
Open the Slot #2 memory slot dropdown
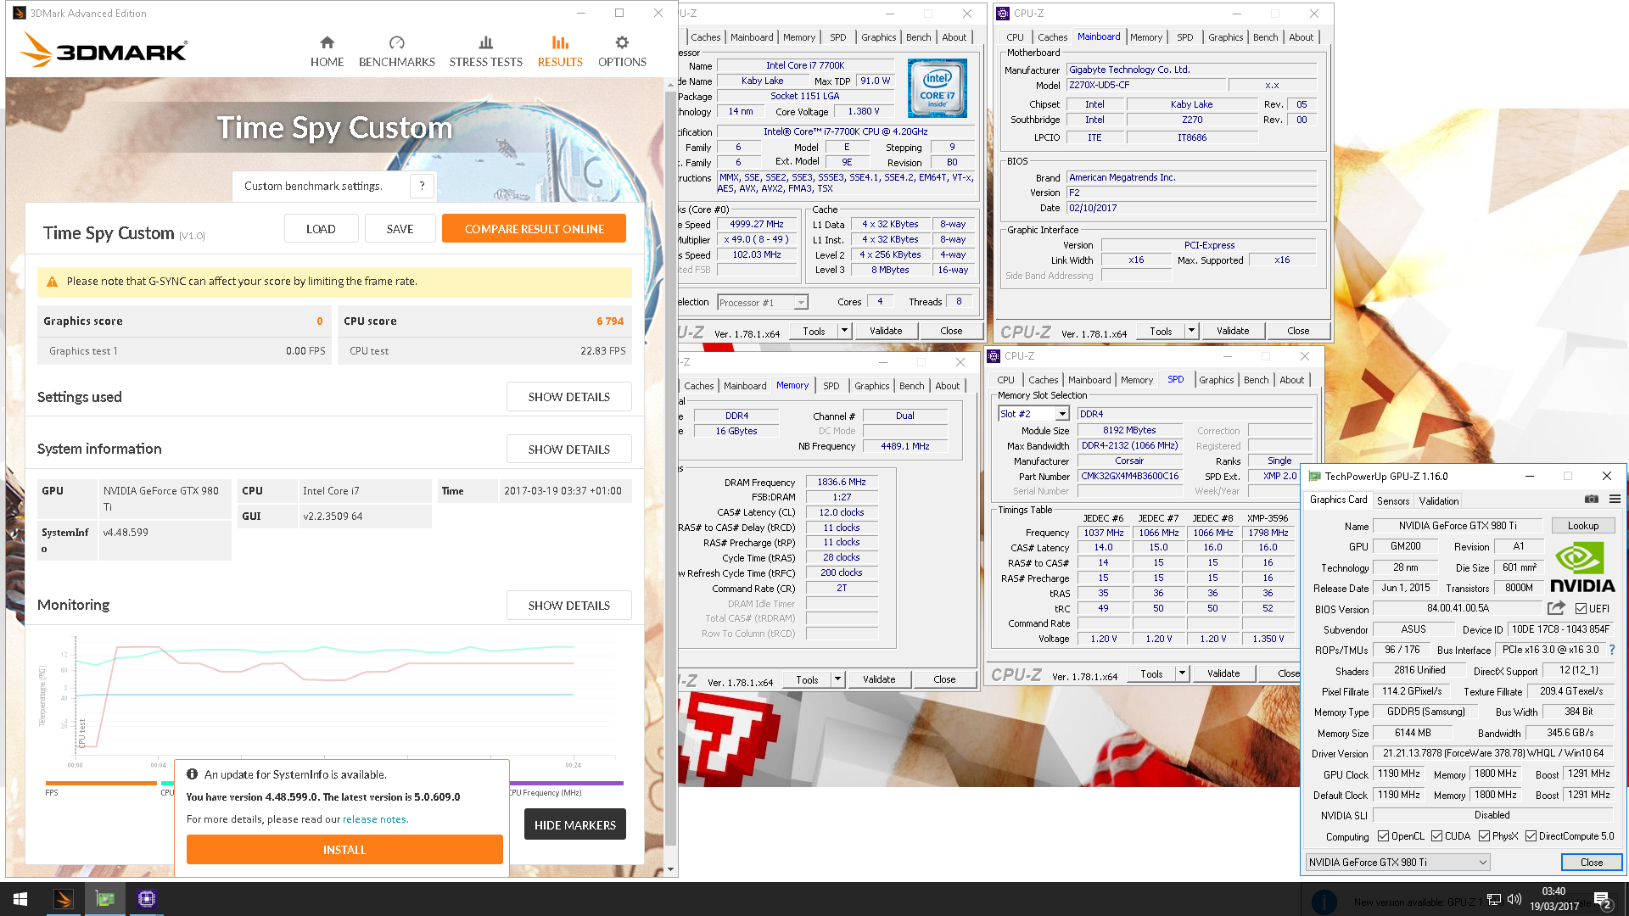(x=1033, y=414)
